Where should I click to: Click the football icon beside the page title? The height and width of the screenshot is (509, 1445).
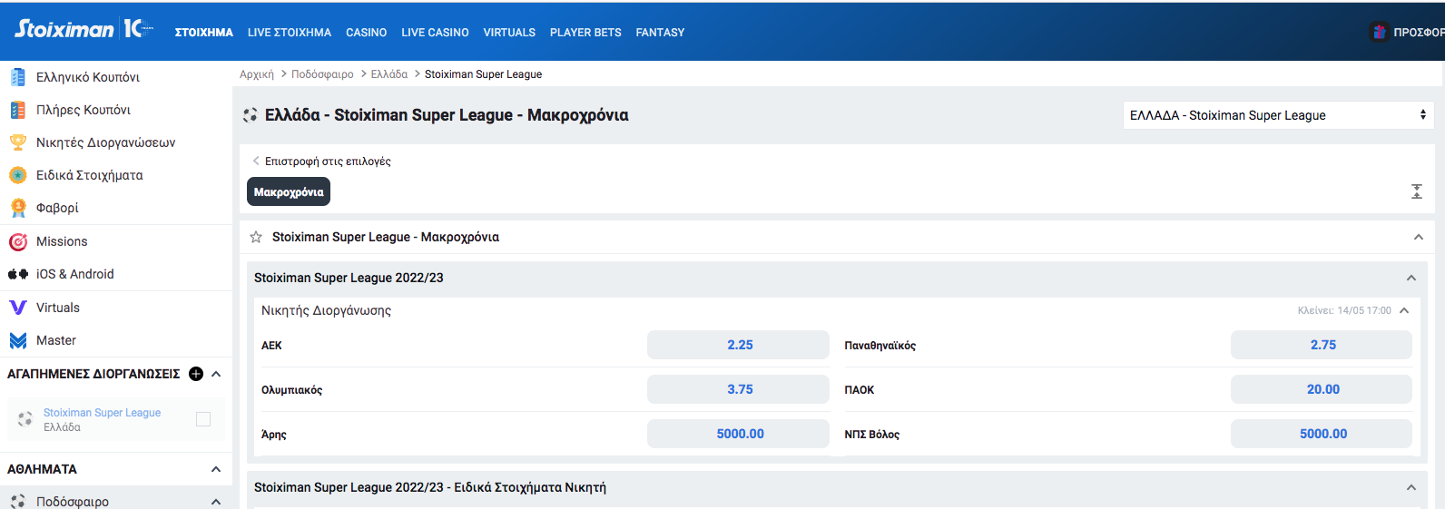(251, 115)
